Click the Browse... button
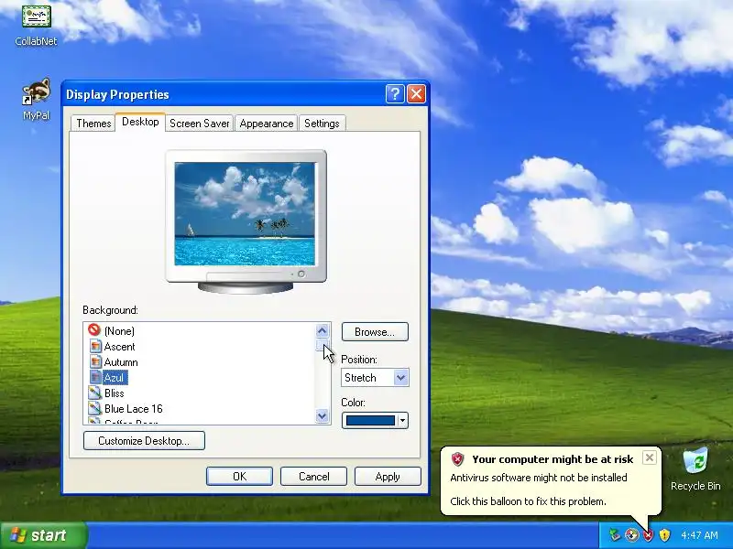Viewport: 733px width, 549px height. tap(375, 332)
